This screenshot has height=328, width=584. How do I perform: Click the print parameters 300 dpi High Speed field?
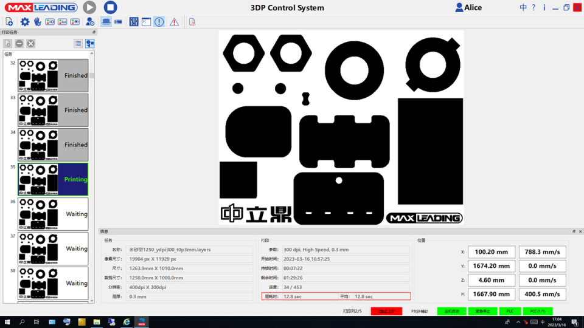pos(346,250)
